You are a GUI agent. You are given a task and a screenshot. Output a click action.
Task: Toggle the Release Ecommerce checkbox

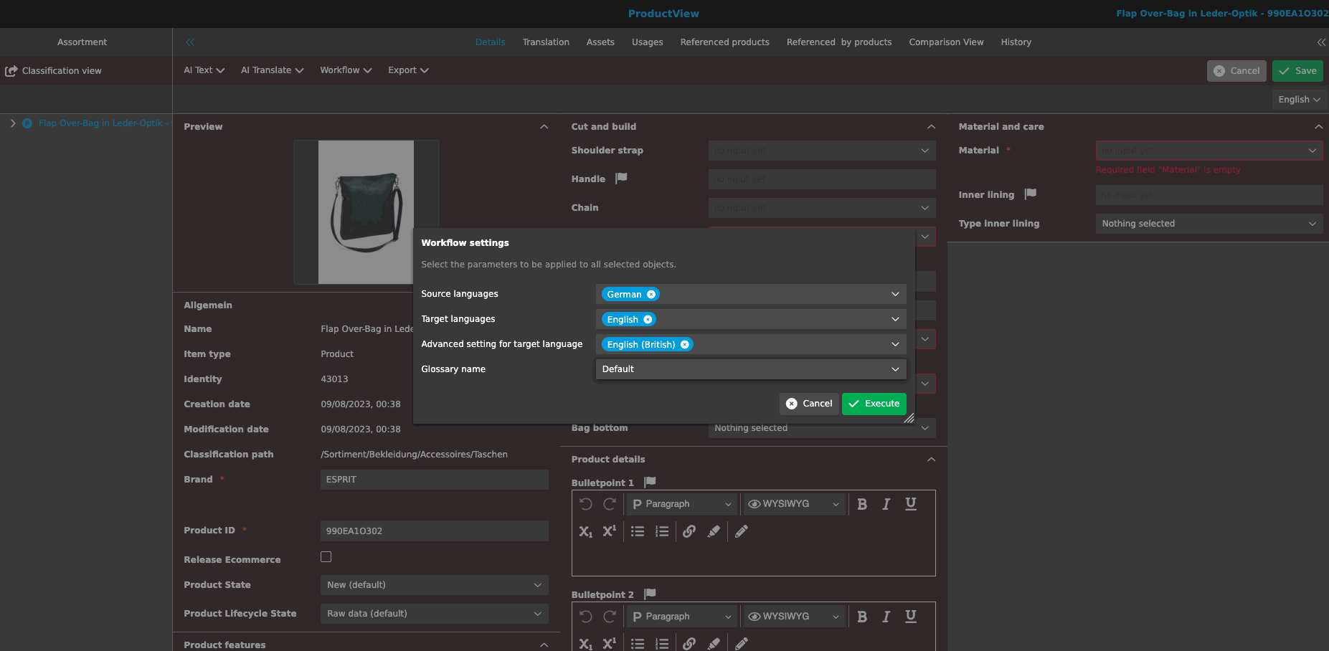tap(326, 557)
